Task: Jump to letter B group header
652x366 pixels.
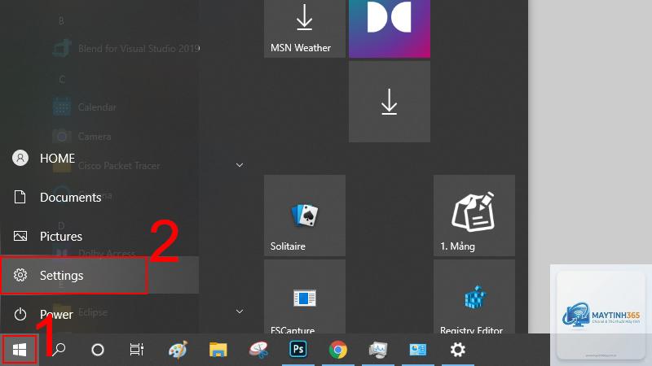Action: click(x=62, y=20)
